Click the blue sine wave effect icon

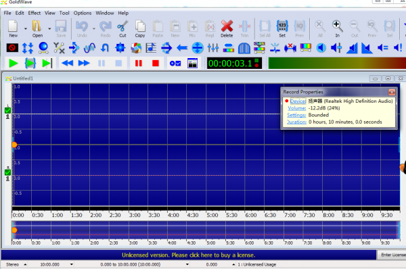tap(89, 48)
